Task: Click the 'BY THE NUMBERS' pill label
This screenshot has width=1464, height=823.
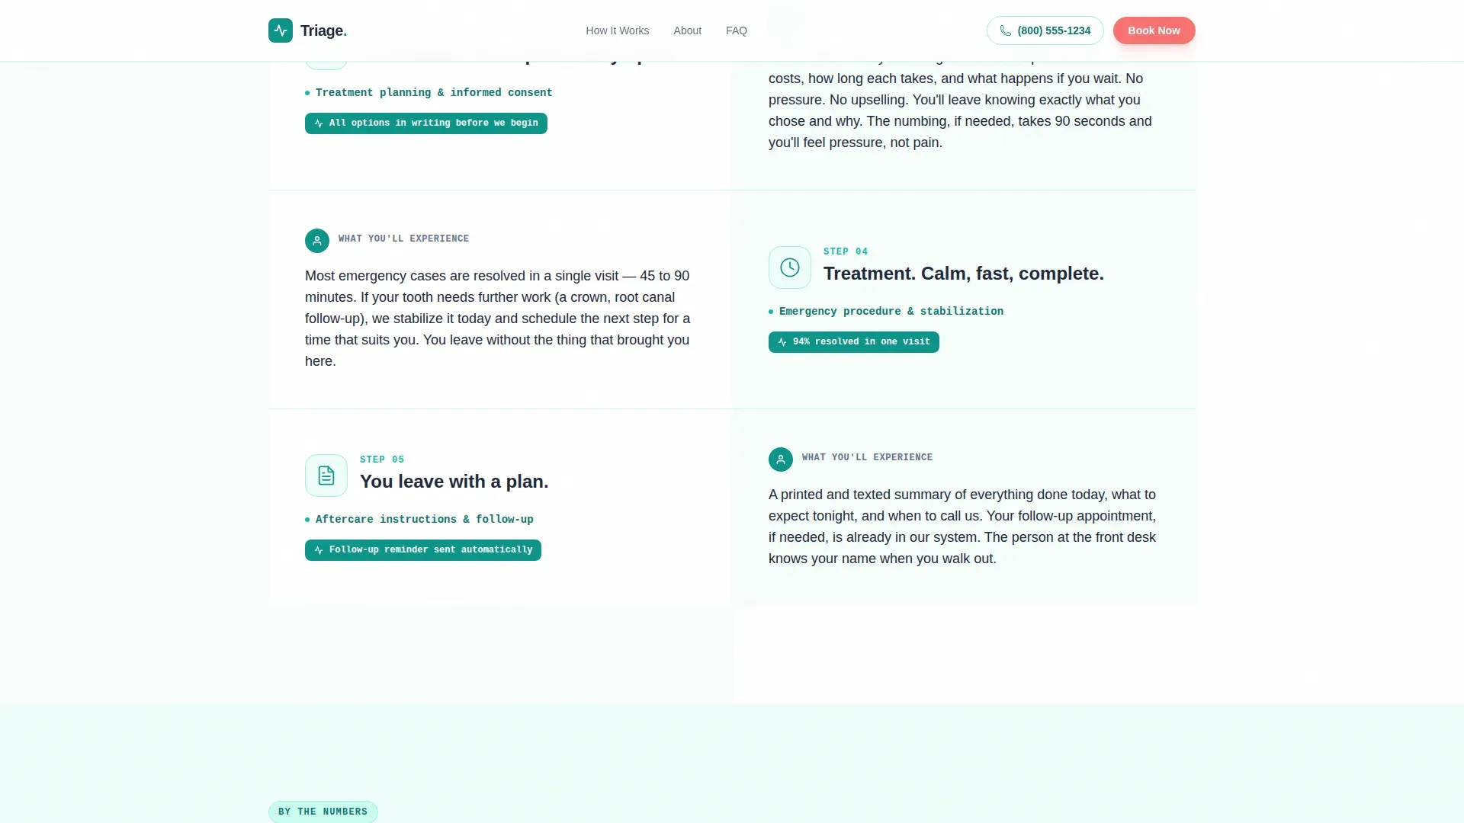Action: (323, 812)
